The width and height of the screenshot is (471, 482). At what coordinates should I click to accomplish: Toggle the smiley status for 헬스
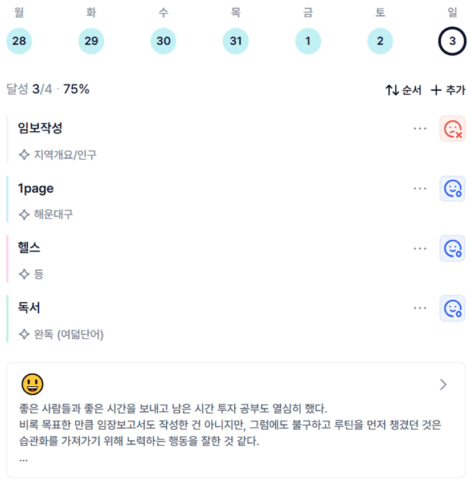(452, 248)
